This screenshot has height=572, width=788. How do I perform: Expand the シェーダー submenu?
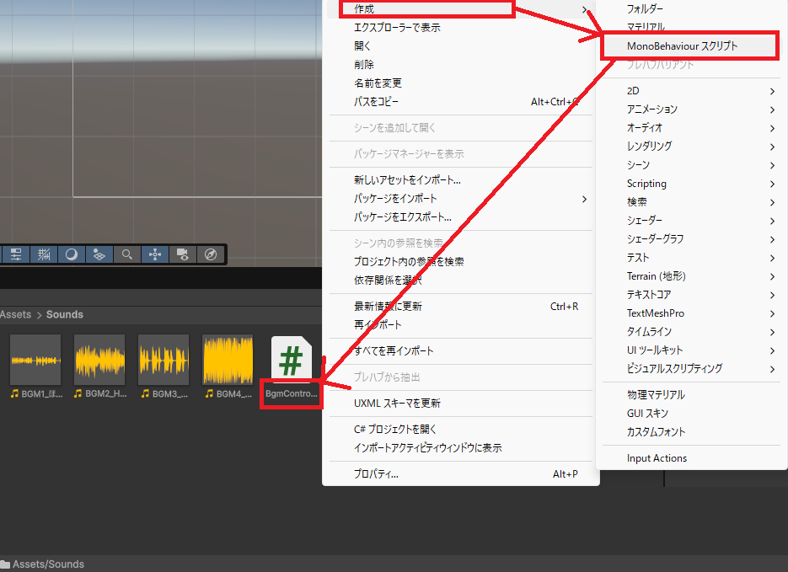pos(691,220)
